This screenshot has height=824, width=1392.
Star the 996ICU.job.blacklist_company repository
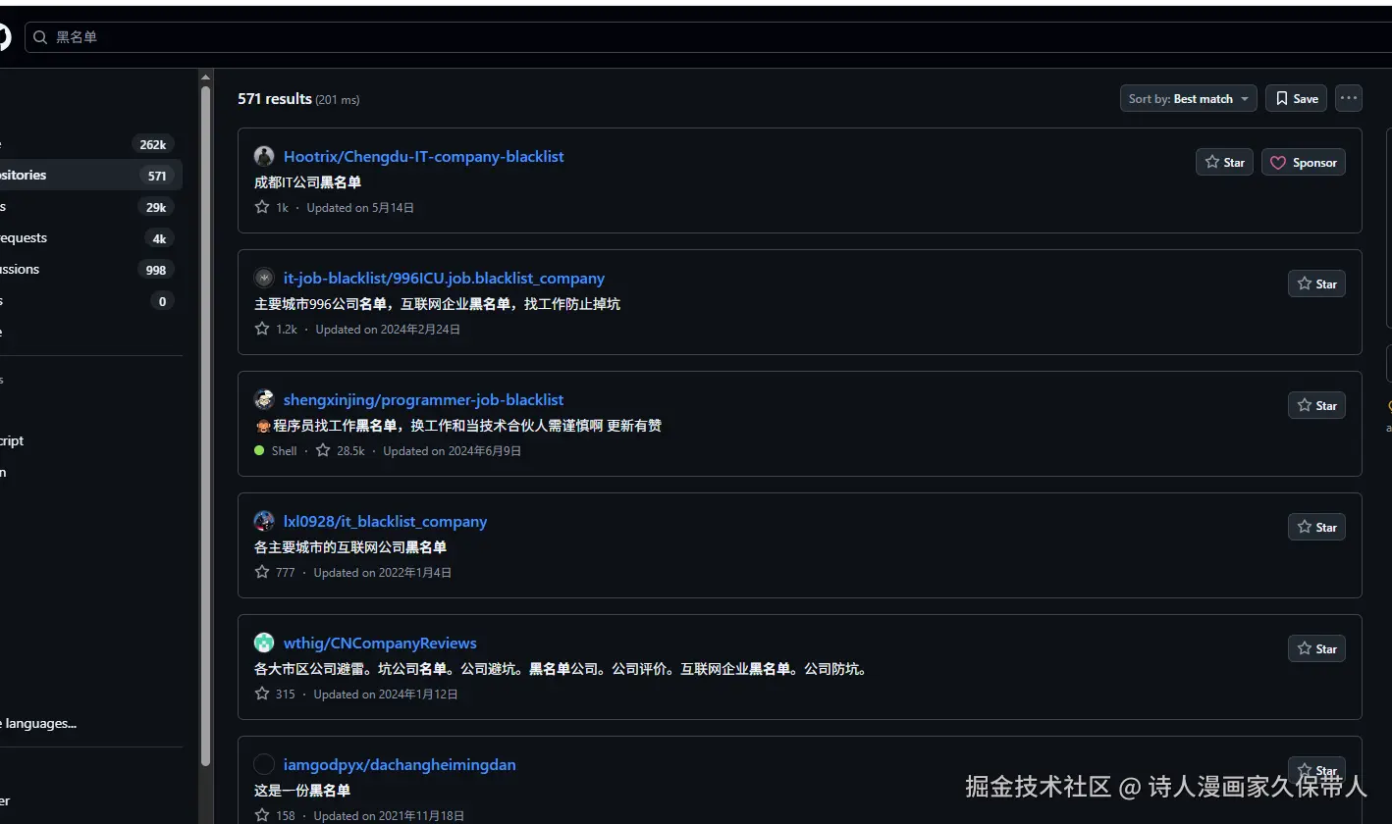click(1316, 283)
